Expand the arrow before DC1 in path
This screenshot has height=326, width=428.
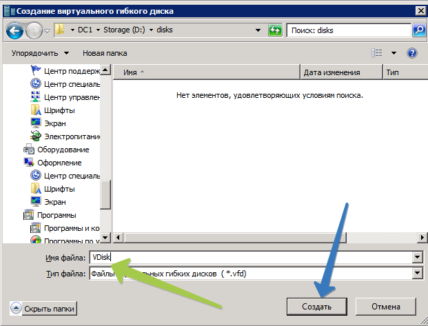coord(72,30)
